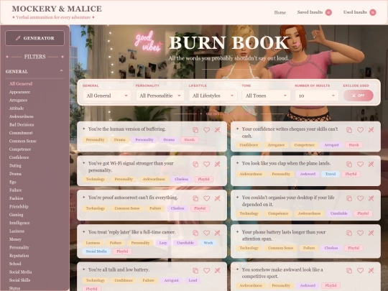Mark 'human version of buffering' insult as used
Image resolution: width=388 pixels, height=291 pixels.
pos(218,130)
